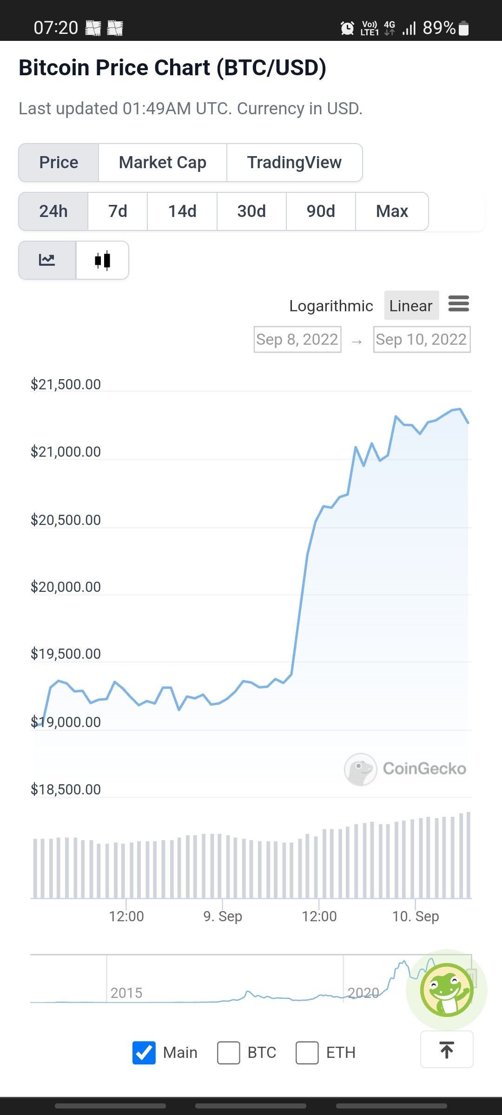Screen dimensions: 502x1115
Task: Select Linear scale
Action: pyautogui.click(x=411, y=306)
